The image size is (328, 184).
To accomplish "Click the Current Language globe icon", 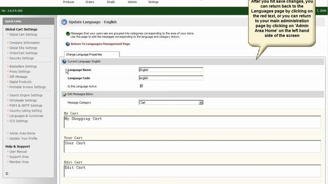I will pos(65,61).
